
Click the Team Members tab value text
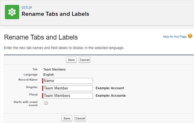[54, 69]
